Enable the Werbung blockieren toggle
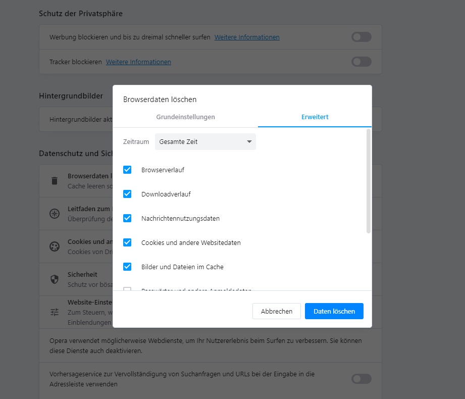 point(361,37)
